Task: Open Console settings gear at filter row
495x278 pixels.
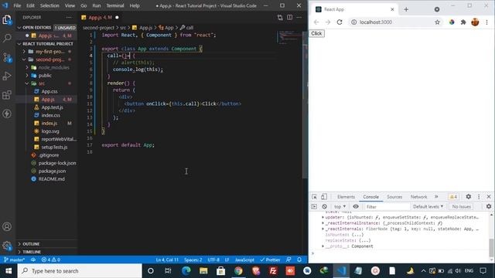Action: click(489, 206)
